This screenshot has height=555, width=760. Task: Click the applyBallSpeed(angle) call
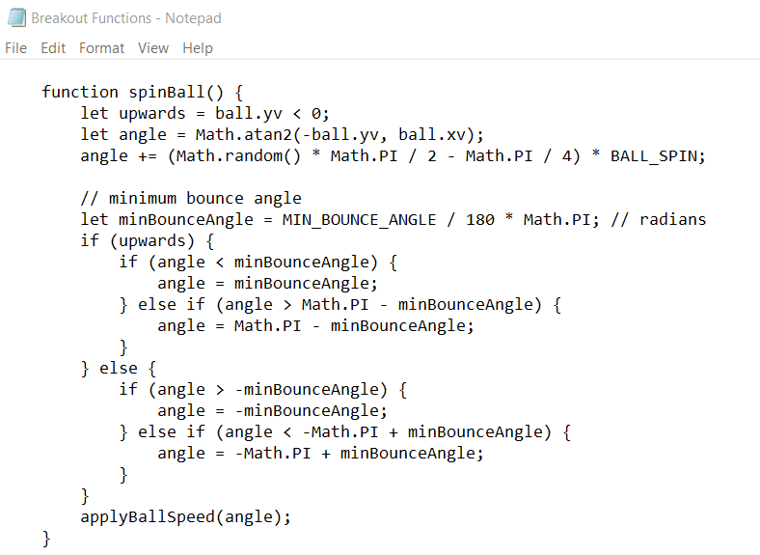(x=185, y=517)
